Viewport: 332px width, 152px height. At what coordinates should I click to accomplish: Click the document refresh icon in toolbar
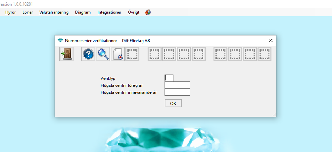[x=118, y=54]
